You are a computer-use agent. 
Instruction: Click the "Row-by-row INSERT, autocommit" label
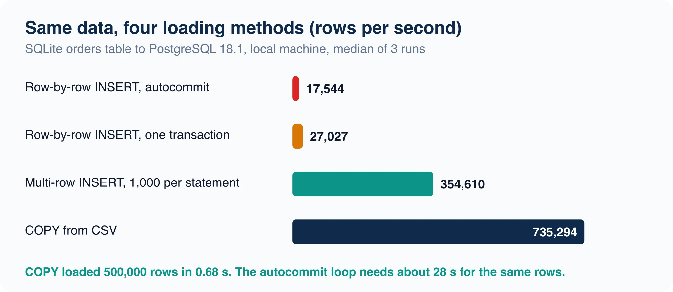coord(117,87)
